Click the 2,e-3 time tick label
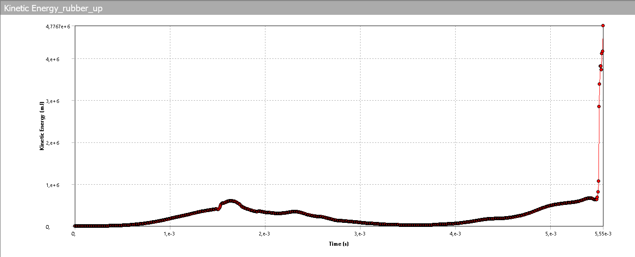635x257 pixels. pyautogui.click(x=264, y=234)
